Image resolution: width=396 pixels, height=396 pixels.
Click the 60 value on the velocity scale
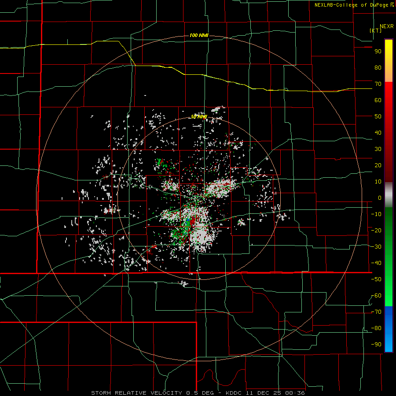pyautogui.click(x=378, y=100)
